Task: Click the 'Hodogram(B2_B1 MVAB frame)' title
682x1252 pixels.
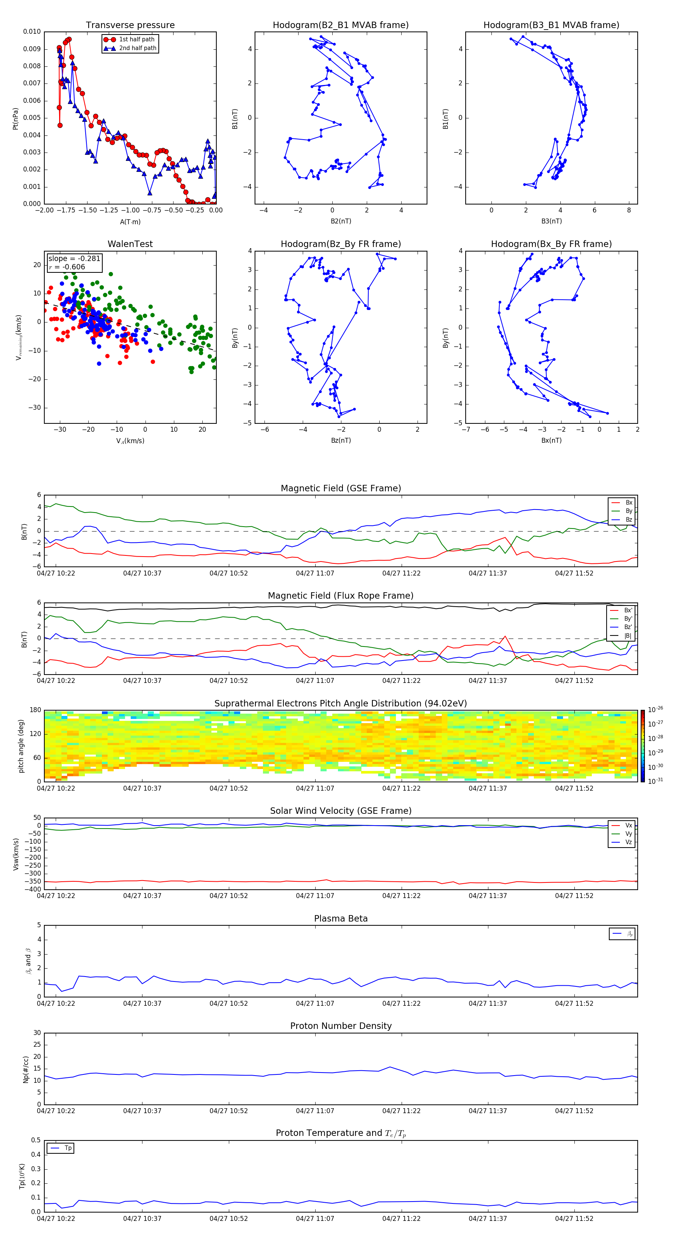Action: coord(341,25)
